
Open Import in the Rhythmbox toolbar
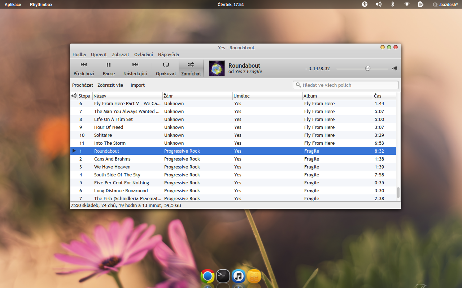(138, 85)
